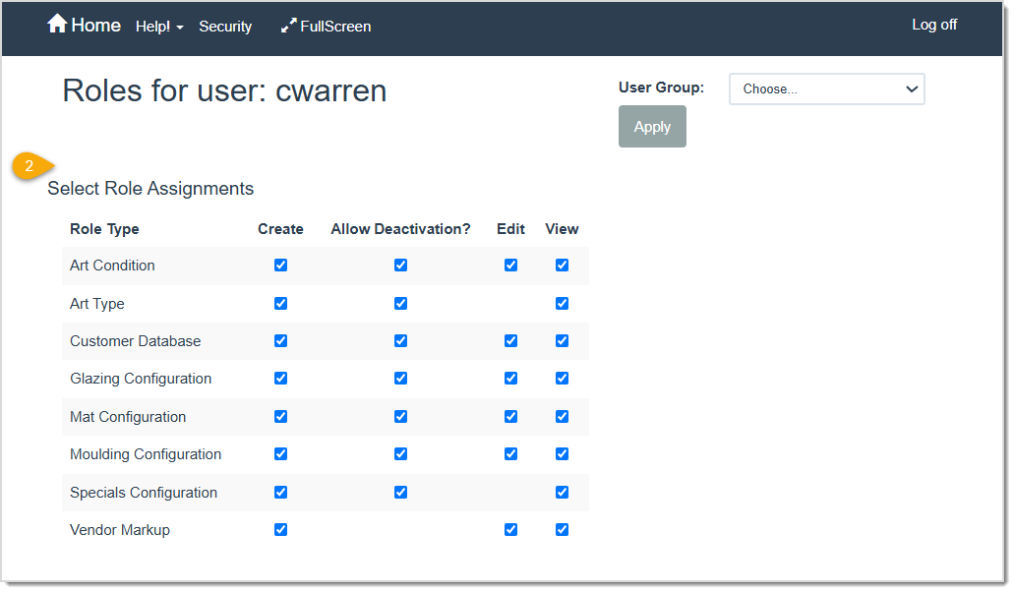Expand the Help! dropdown menu

pos(158,27)
